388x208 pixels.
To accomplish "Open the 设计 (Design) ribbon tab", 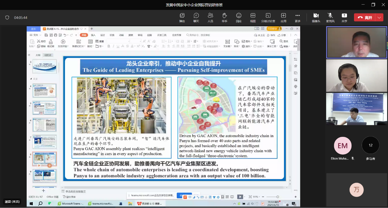I will (x=103, y=35).
